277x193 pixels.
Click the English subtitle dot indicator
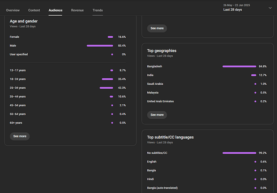point(255,162)
